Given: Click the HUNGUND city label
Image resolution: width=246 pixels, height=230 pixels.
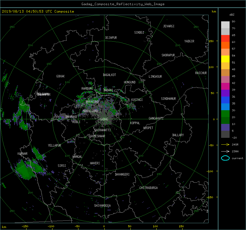Looking at the screenshot, I should pyautogui.click(x=130, y=82).
